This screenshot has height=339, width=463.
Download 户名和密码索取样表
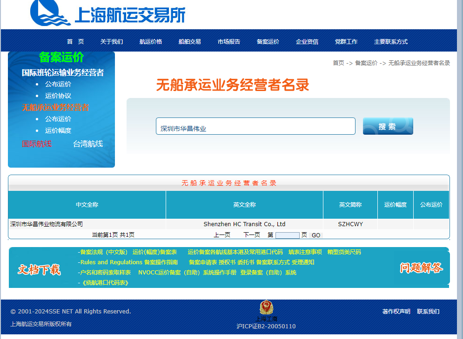(106, 273)
